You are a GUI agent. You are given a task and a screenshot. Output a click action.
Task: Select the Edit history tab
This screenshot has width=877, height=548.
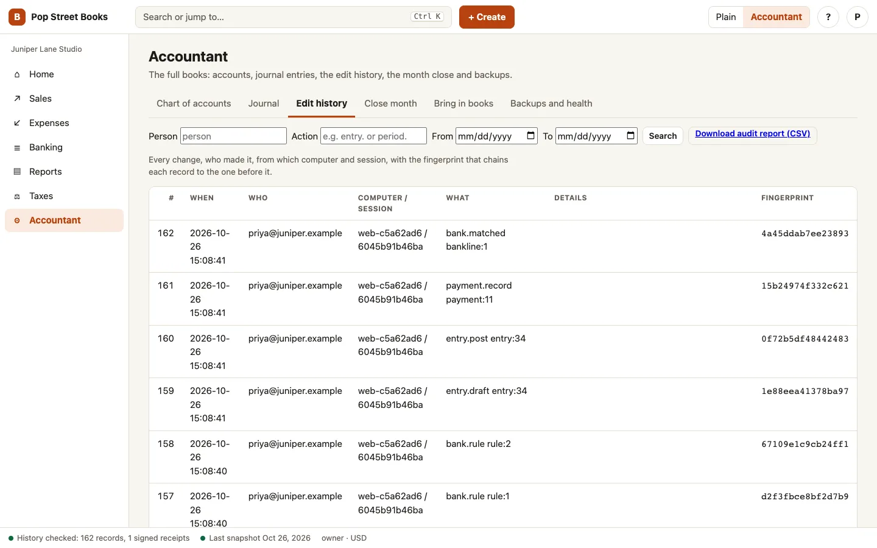[x=322, y=104]
